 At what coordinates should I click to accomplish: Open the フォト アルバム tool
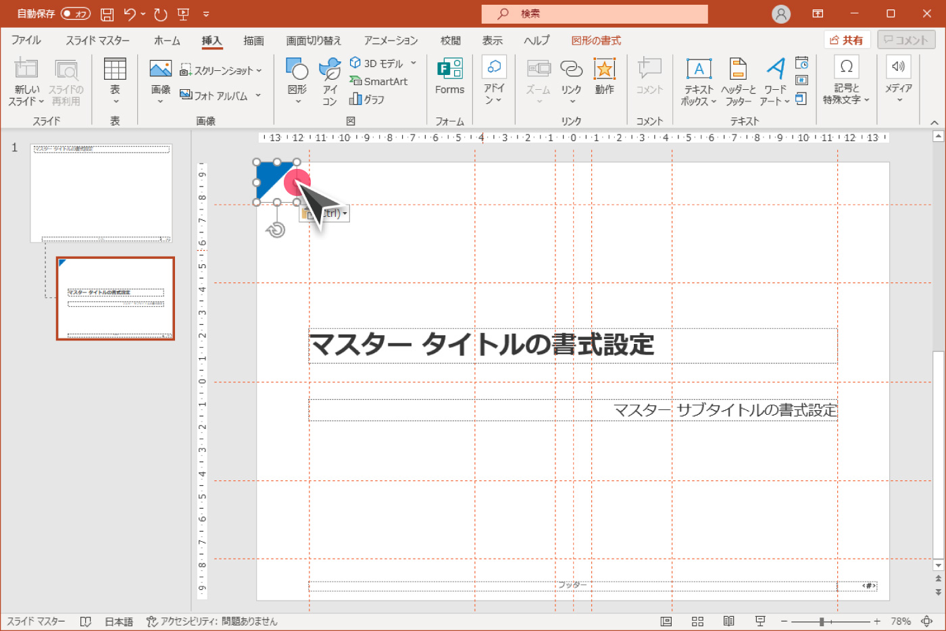tap(214, 95)
